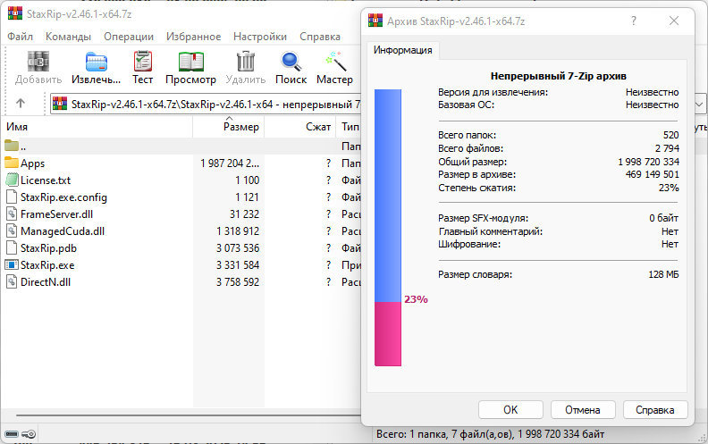
Task: Click the 2 794 total files value
Action: point(667,148)
